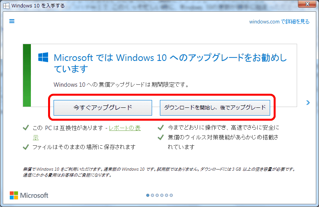Click text ファイルはそのままの場所に保存されます
Screen dimensions: 319x207
tap(84, 147)
